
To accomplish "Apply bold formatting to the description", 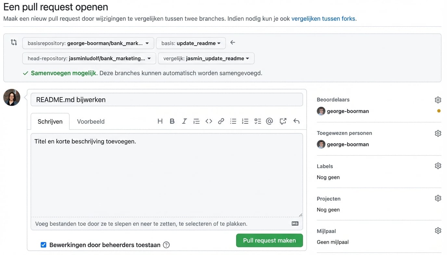I will (x=172, y=121).
